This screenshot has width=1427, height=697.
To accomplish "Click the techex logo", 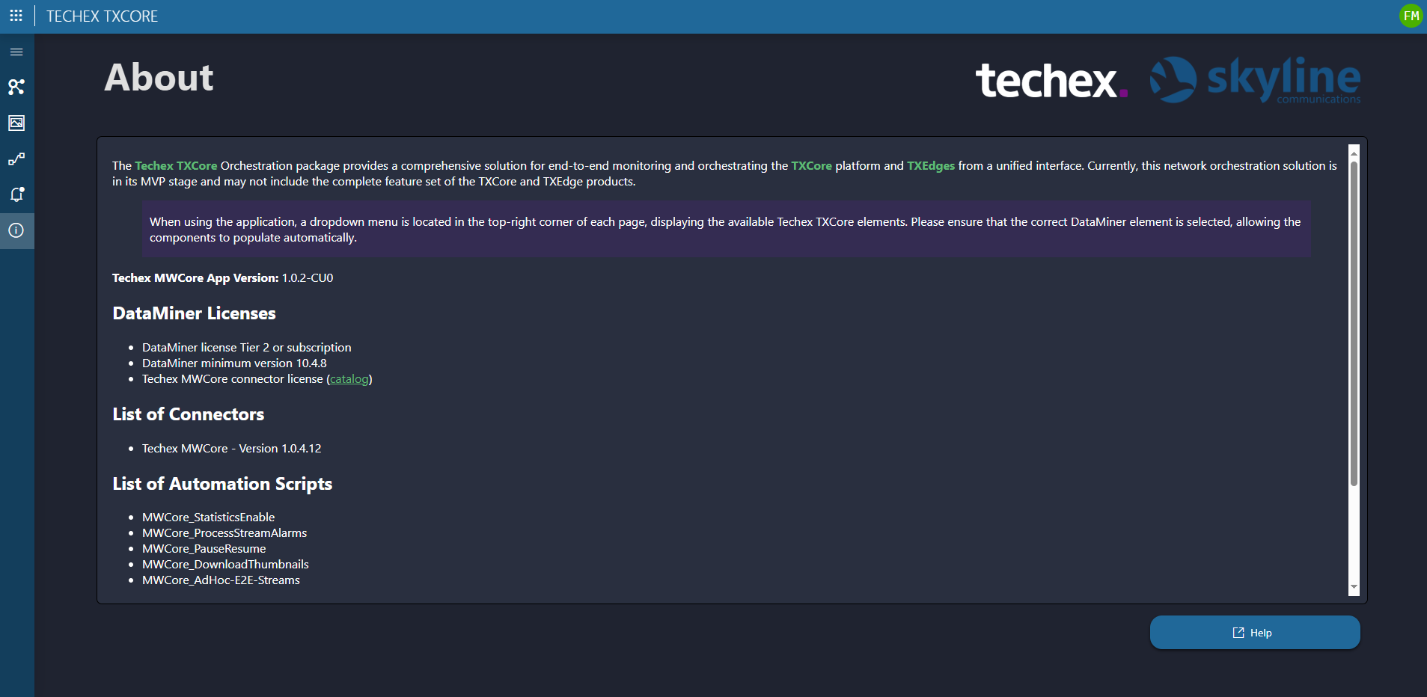I will click(x=1051, y=80).
